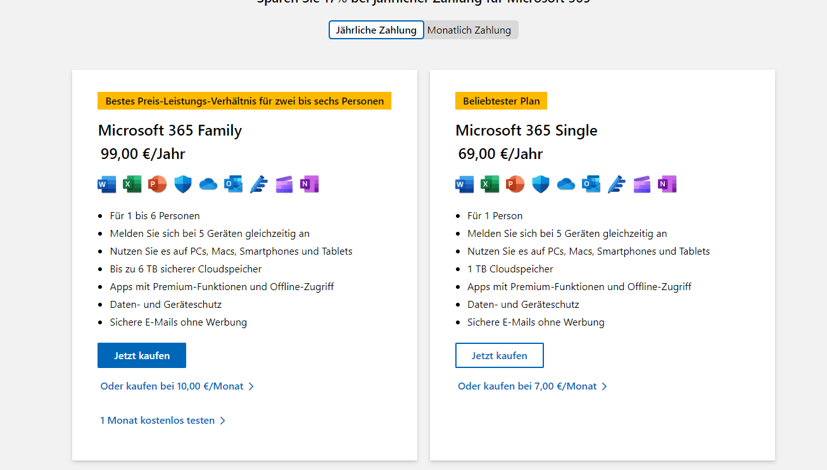Click the OneNote icon in Microsoft 365 Single
Viewport: 827px width, 470px height.
pyautogui.click(x=667, y=184)
